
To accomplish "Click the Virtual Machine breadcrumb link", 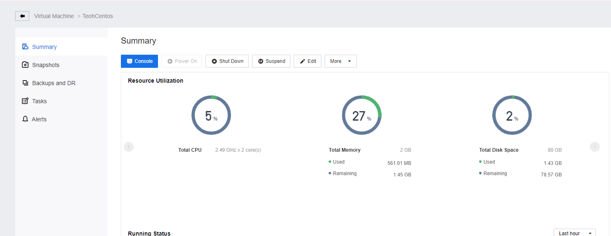I will 54,16.
